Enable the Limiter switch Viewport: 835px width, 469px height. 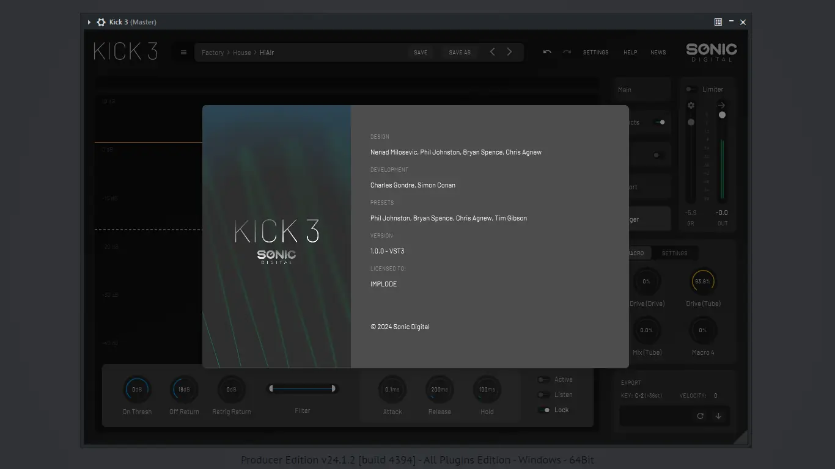(x=691, y=89)
